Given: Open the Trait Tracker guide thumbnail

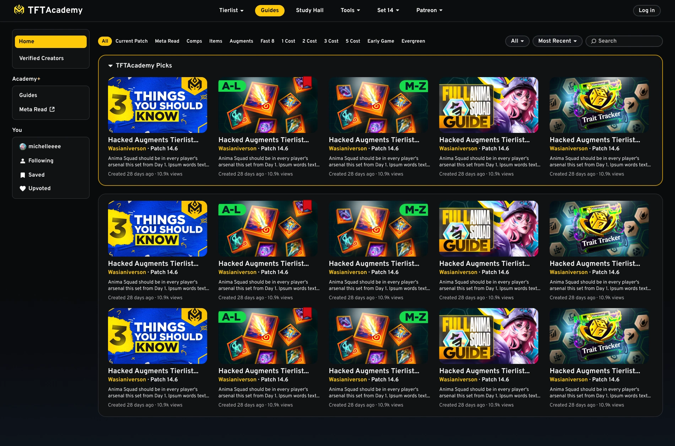Looking at the screenshot, I should [x=599, y=105].
